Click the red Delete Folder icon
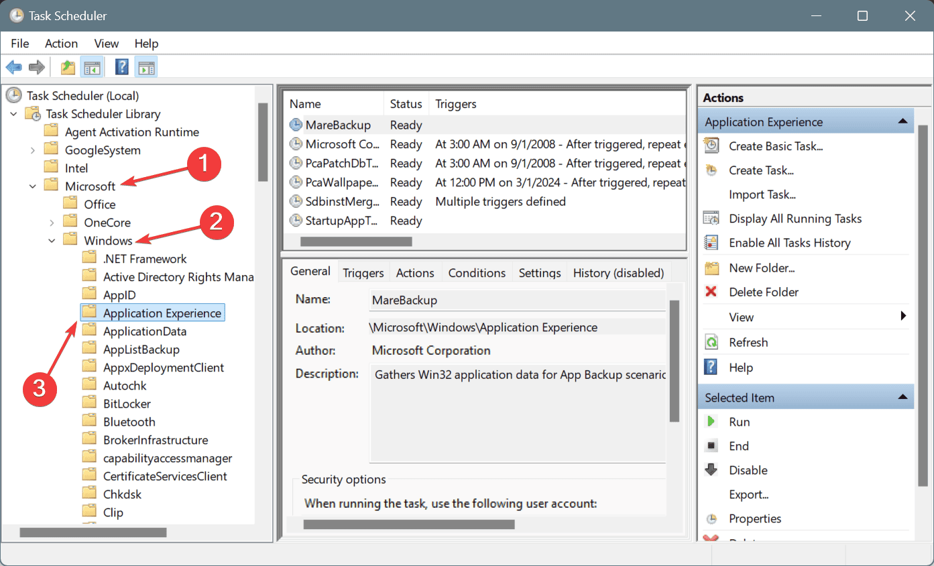This screenshot has height=566, width=934. (x=711, y=292)
